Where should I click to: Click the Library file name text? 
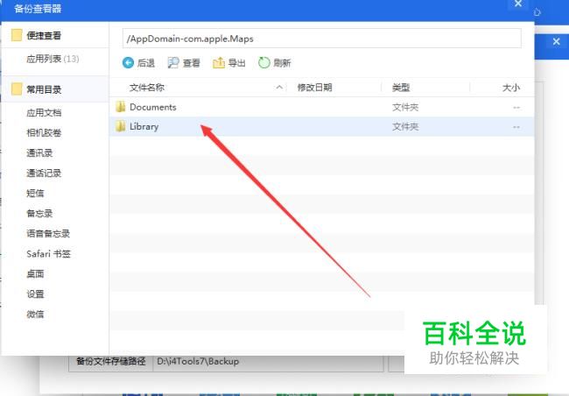point(144,126)
